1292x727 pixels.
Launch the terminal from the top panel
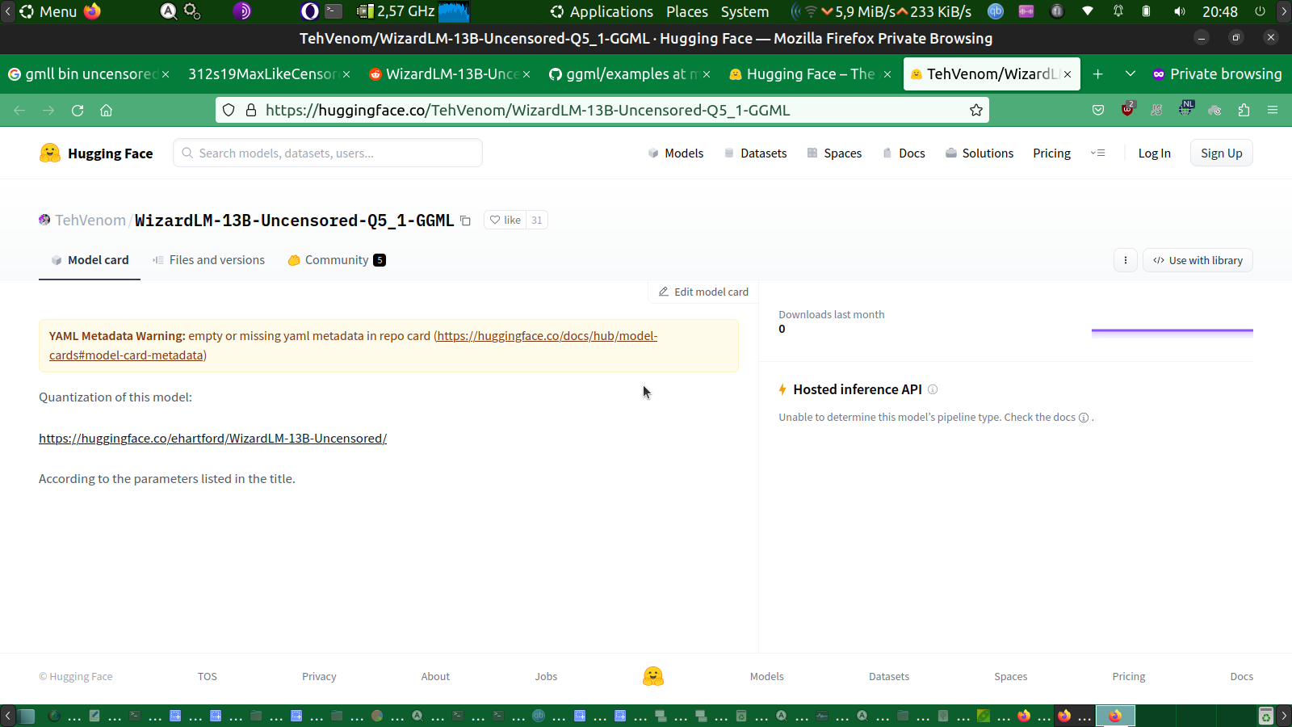click(x=333, y=11)
